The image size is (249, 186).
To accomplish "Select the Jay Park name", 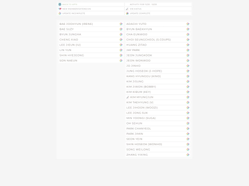I will pos(133,50).
